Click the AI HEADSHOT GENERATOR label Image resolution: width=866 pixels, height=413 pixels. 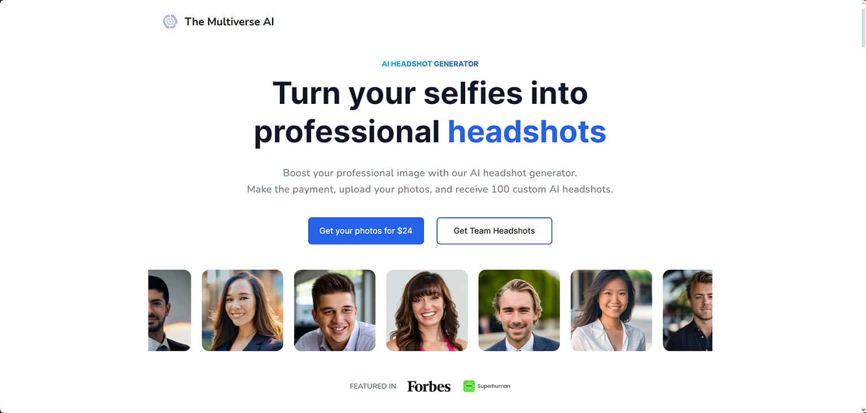point(430,64)
